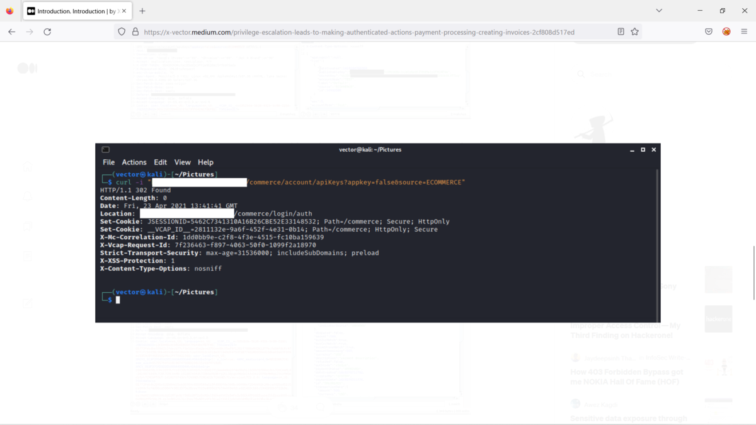Click the faded hackerone article thumbnail
Screen dimensions: 756x425
(x=718, y=319)
